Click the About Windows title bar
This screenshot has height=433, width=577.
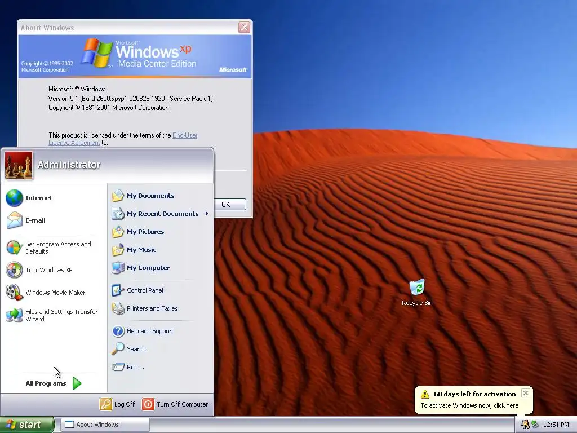[128, 27]
